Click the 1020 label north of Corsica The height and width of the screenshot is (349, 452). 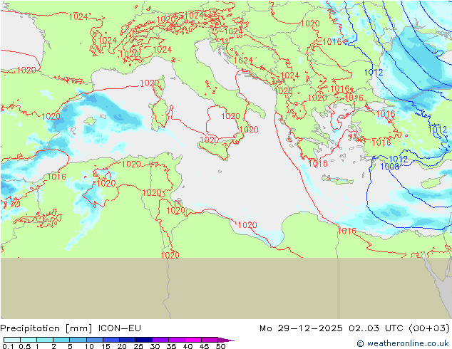click(149, 83)
